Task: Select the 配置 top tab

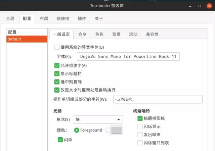Action: point(27,18)
